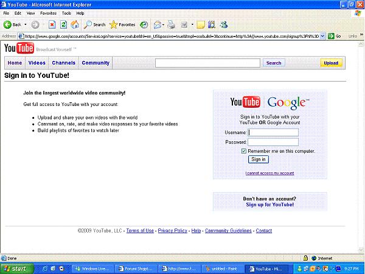Screen dimensions: 365x274
Task: Open the I cannot access my account link
Action: (x=269, y=173)
